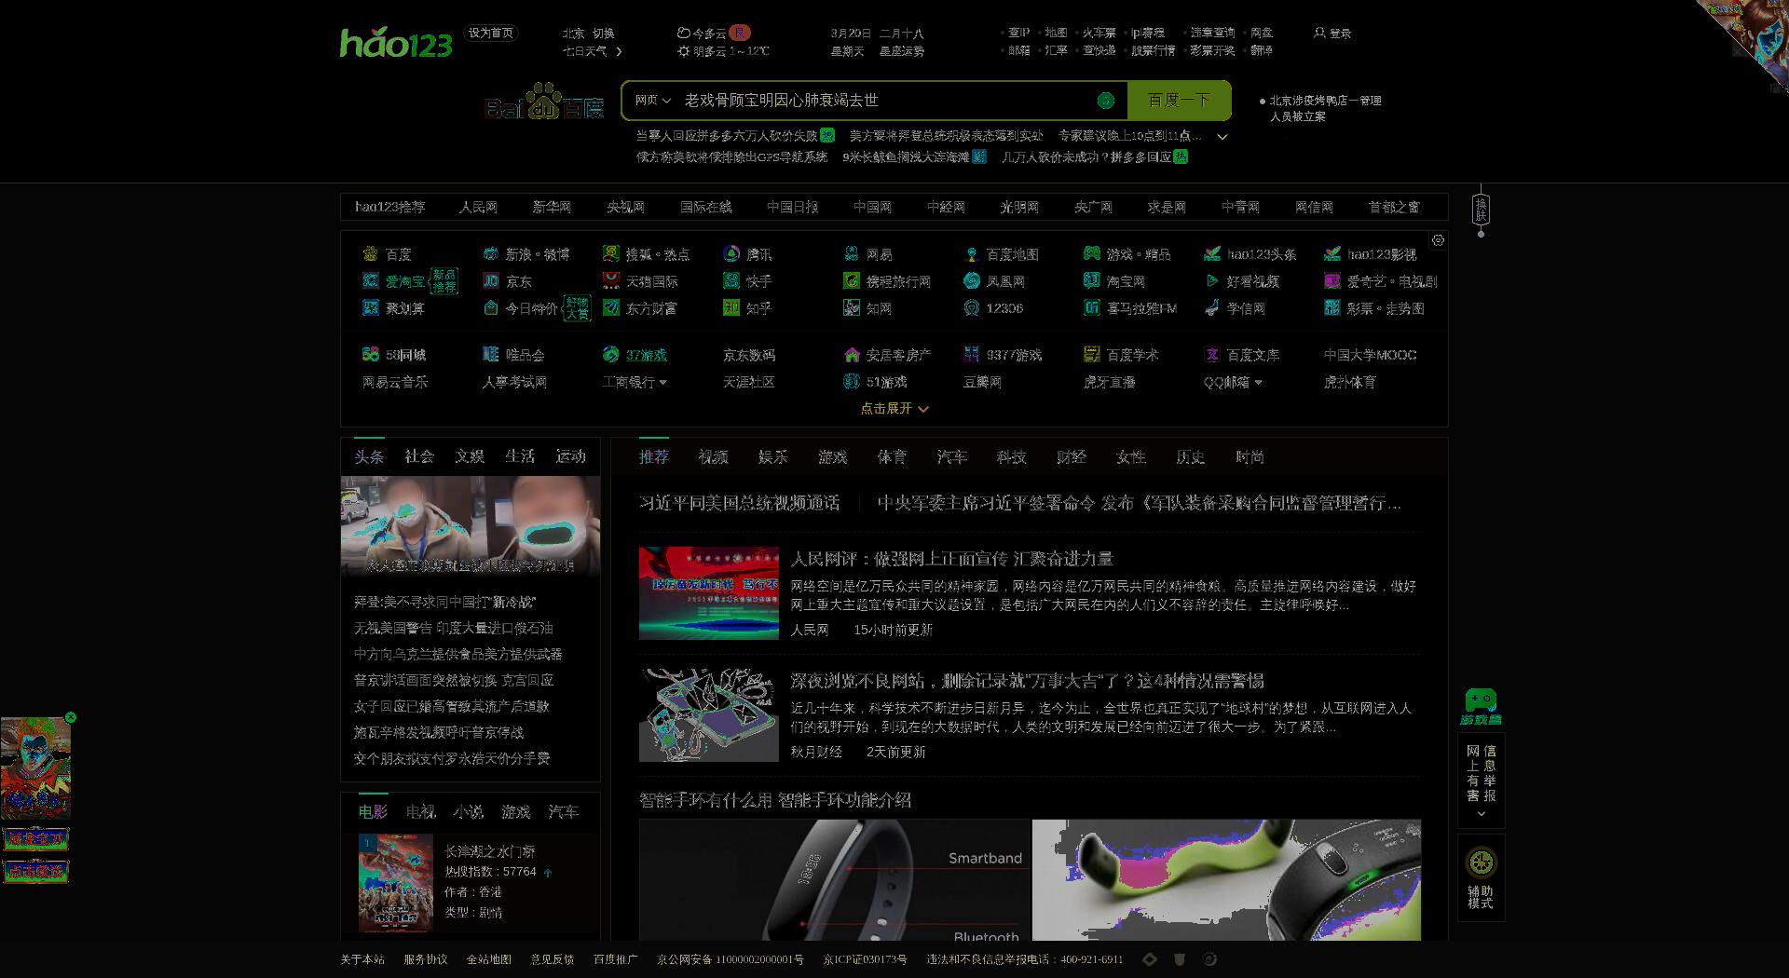Click the 百度一下 search button

pyautogui.click(x=1179, y=101)
